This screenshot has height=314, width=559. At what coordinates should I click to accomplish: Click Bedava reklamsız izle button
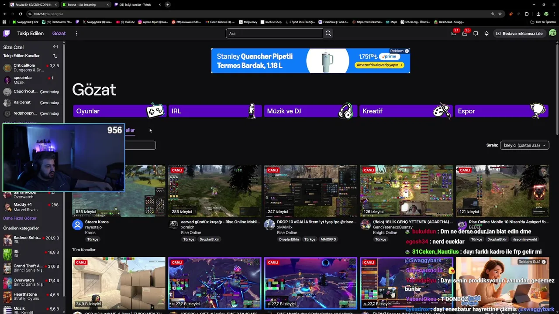point(519,33)
